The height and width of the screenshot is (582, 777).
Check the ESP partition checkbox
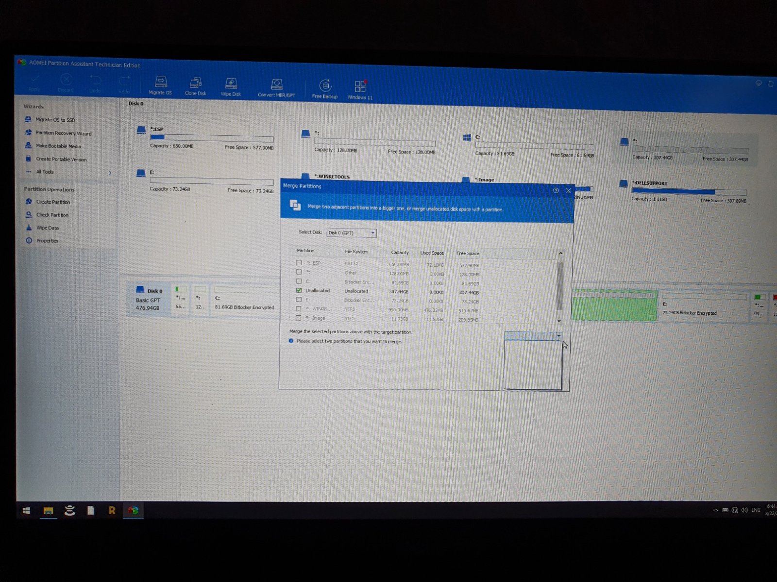pyautogui.click(x=299, y=263)
